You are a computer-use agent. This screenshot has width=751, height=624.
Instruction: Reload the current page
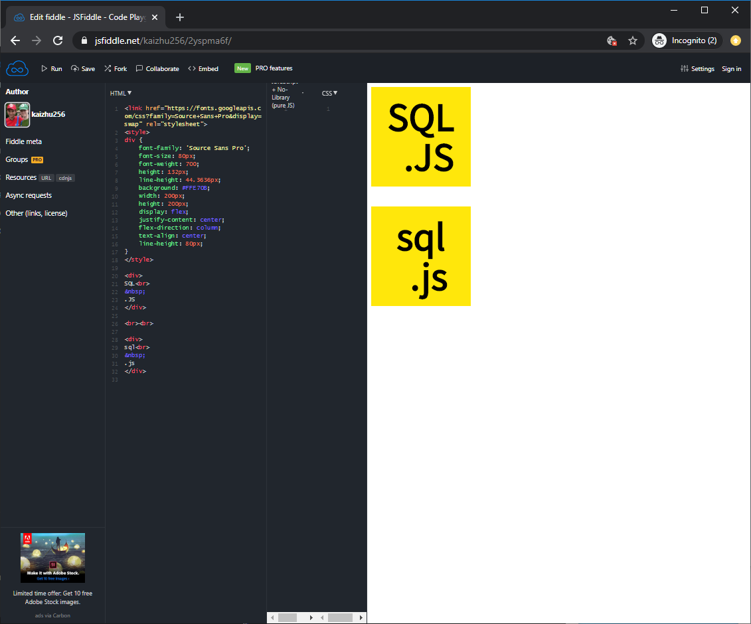point(58,40)
